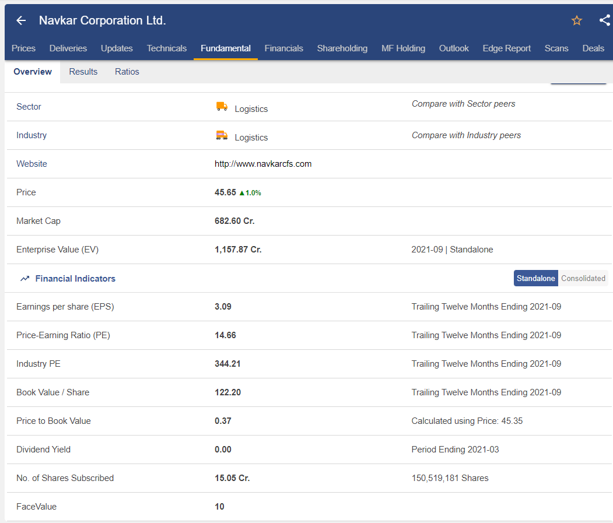Select the Fundamental tab
613x523 pixels.
226,48
